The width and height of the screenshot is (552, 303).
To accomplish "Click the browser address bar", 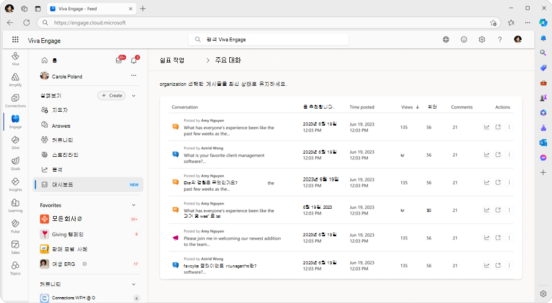I will [x=268, y=22].
